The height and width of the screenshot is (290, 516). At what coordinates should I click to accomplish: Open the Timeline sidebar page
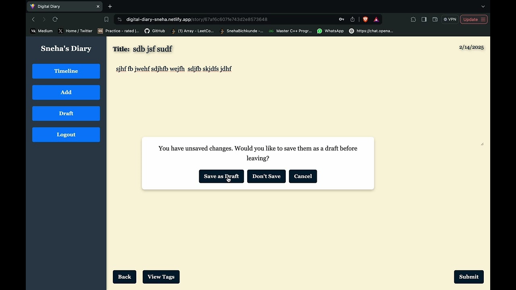pos(66,71)
